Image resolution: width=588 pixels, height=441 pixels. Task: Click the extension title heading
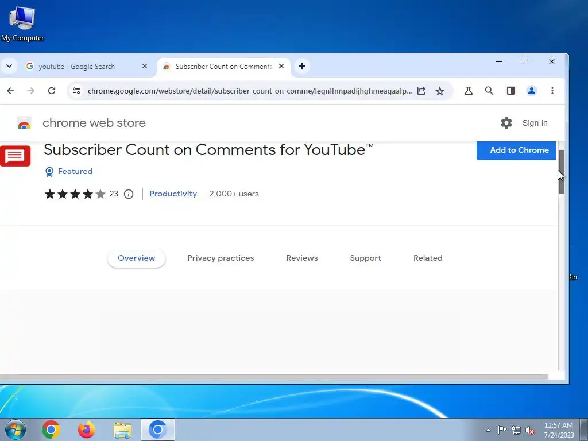208,150
